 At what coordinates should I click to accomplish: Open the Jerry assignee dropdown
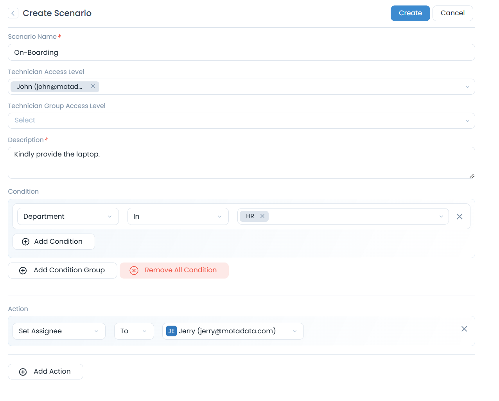pyautogui.click(x=295, y=331)
